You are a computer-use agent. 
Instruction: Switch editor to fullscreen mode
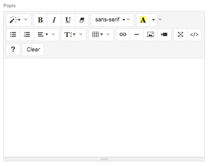(180, 35)
